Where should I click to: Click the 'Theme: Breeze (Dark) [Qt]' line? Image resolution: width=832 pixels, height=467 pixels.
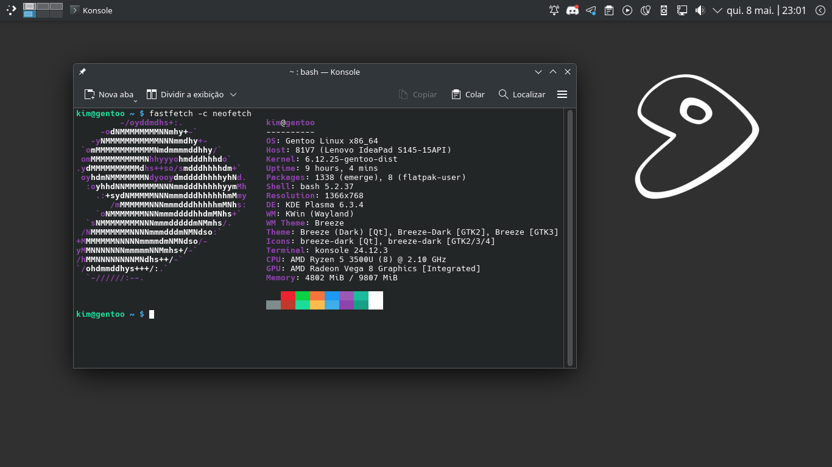pos(412,232)
